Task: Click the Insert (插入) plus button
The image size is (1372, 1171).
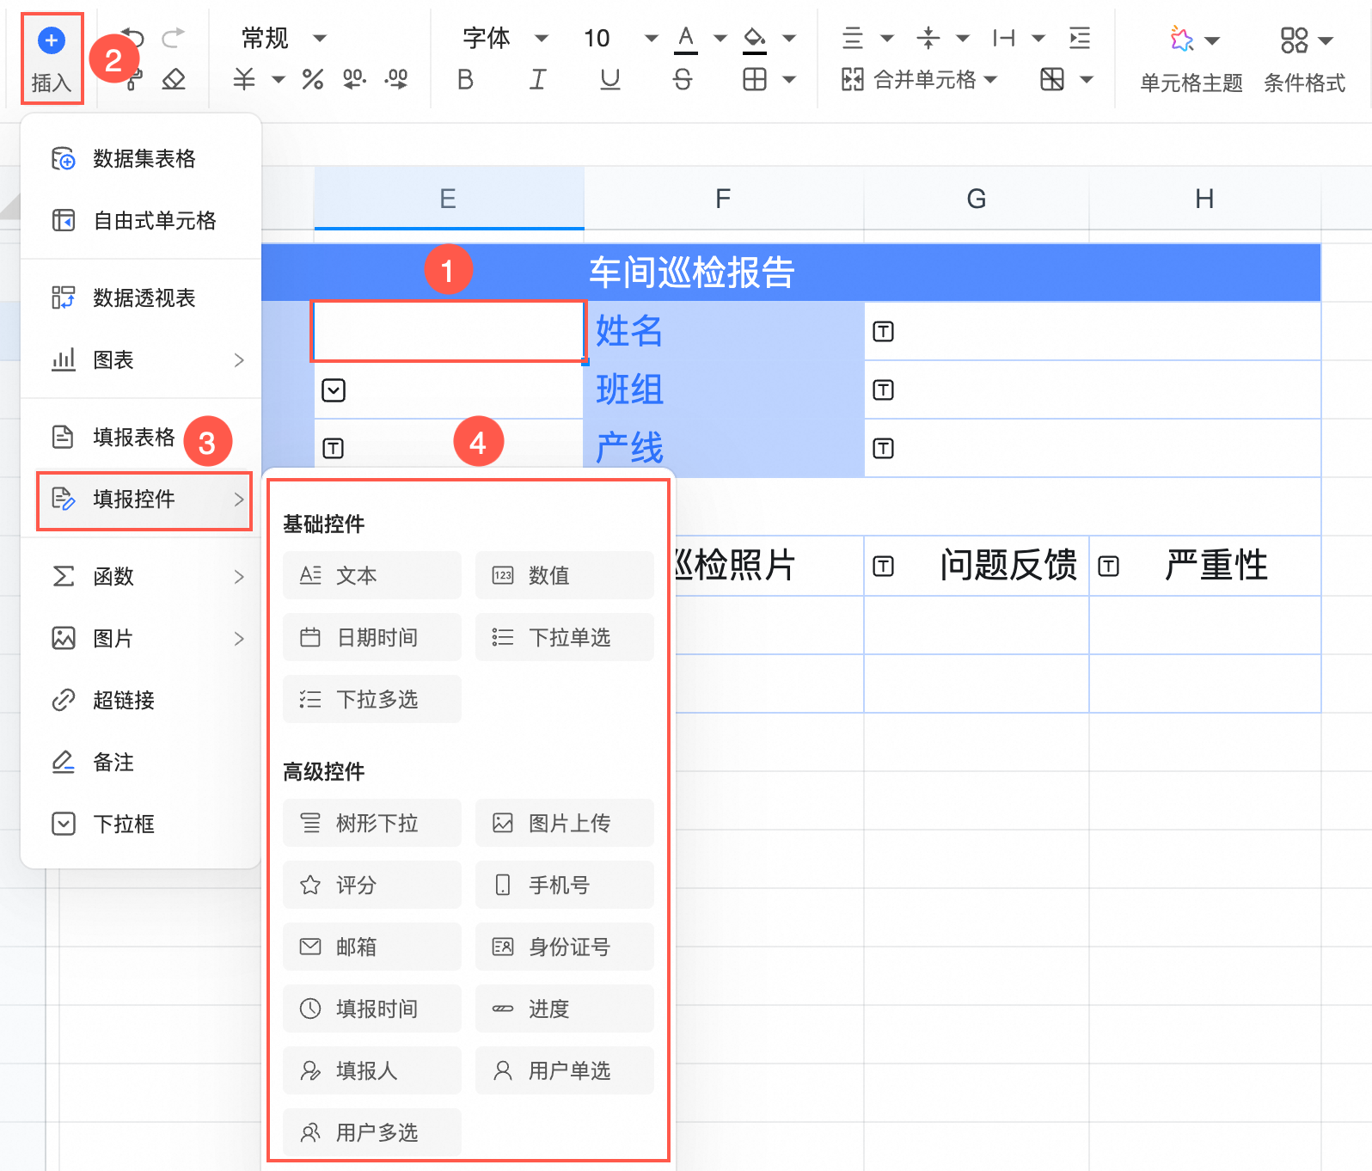Action: (x=52, y=58)
